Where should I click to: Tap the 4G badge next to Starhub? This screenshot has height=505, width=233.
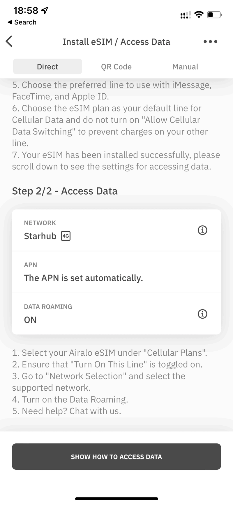click(66, 236)
